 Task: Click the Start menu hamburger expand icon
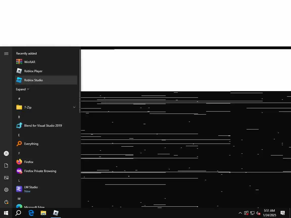click(6, 53)
